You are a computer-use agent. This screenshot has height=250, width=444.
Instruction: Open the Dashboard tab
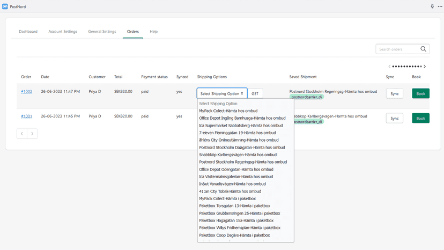point(28,32)
